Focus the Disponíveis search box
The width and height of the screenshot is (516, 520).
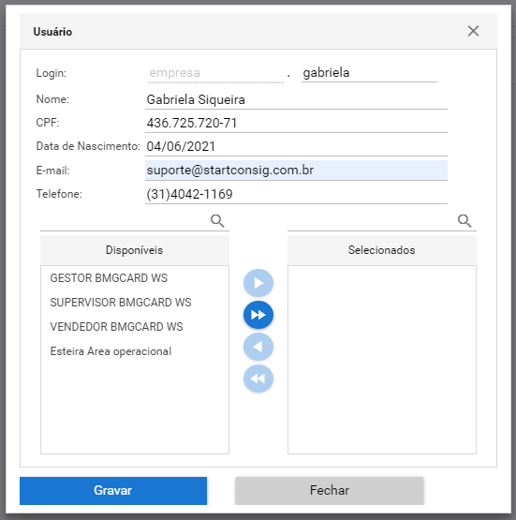[125, 221]
